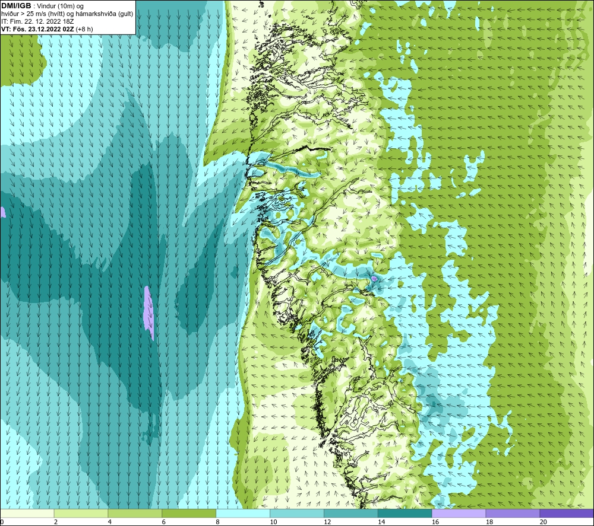This screenshot has height=526, width=594.
Task: Click the light green 2–4 legend swatch
Action: (x=81, y=513)
